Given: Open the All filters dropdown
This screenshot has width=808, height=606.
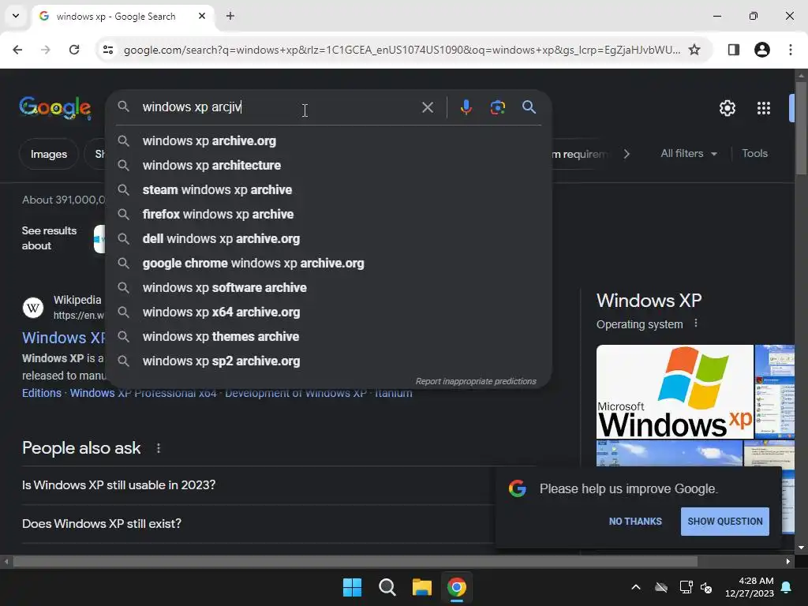Looking at the screenshot, I should tap(688, 154).
